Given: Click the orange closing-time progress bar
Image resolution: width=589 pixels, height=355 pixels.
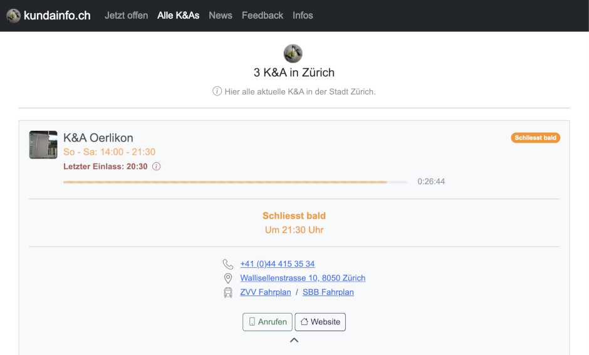Looking at the screenshot, I should [226, 182].
